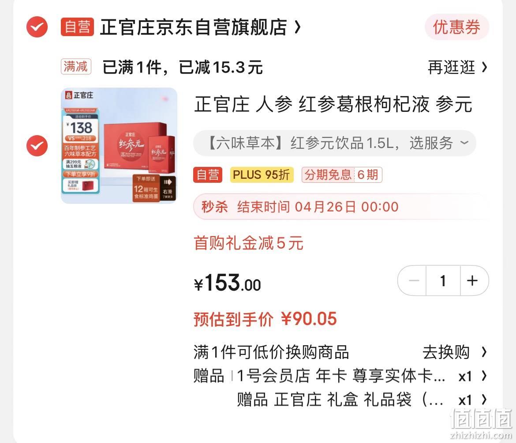The height and width of the screenshot is (443, 516).
Task: Expand the 1号会员店 年卡 gift row arrow
Action: [484, 376]
